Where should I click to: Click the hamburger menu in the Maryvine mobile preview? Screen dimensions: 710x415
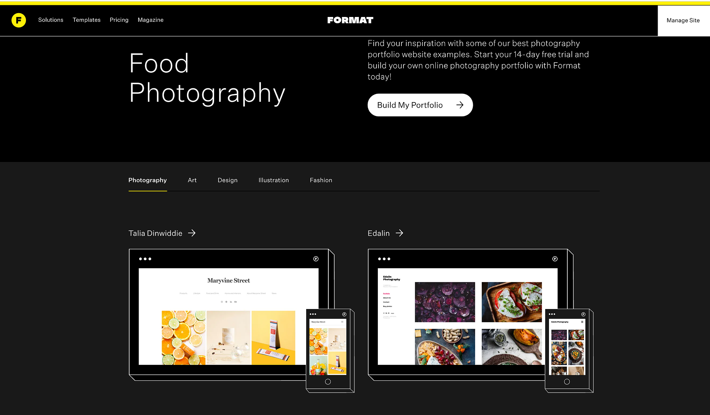(x=342, y=322)
